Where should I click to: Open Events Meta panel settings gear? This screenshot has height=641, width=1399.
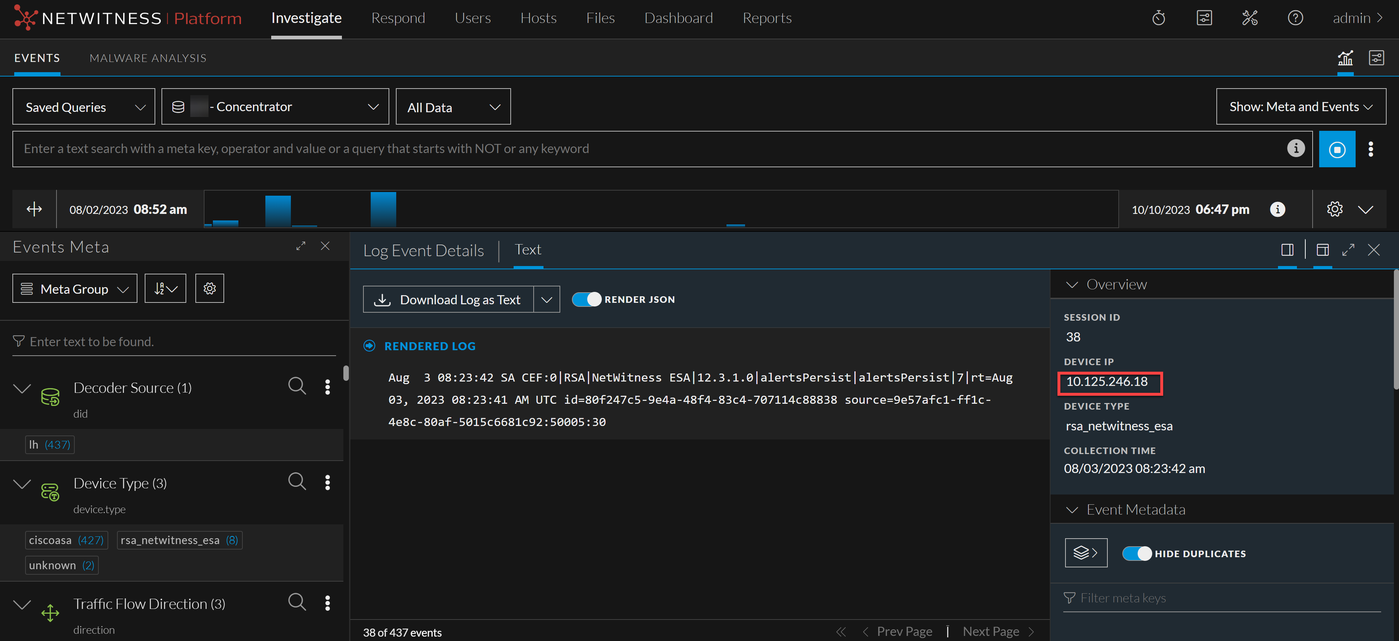pos(210,288)
